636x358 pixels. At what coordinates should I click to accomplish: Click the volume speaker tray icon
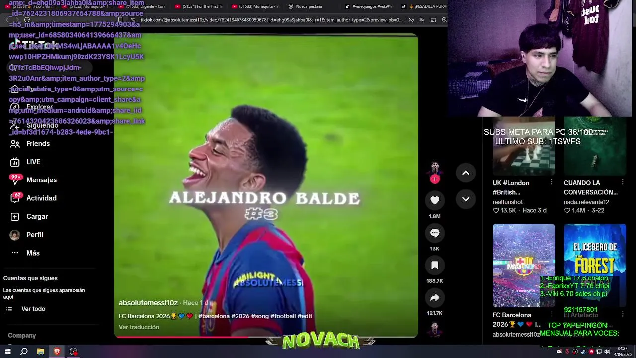[x=607, y=352]
